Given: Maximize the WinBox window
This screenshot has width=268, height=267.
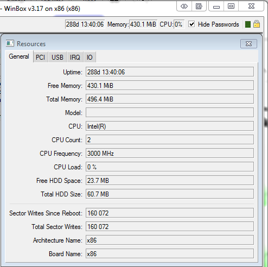Looking at the screenshot, I should 231,7.
